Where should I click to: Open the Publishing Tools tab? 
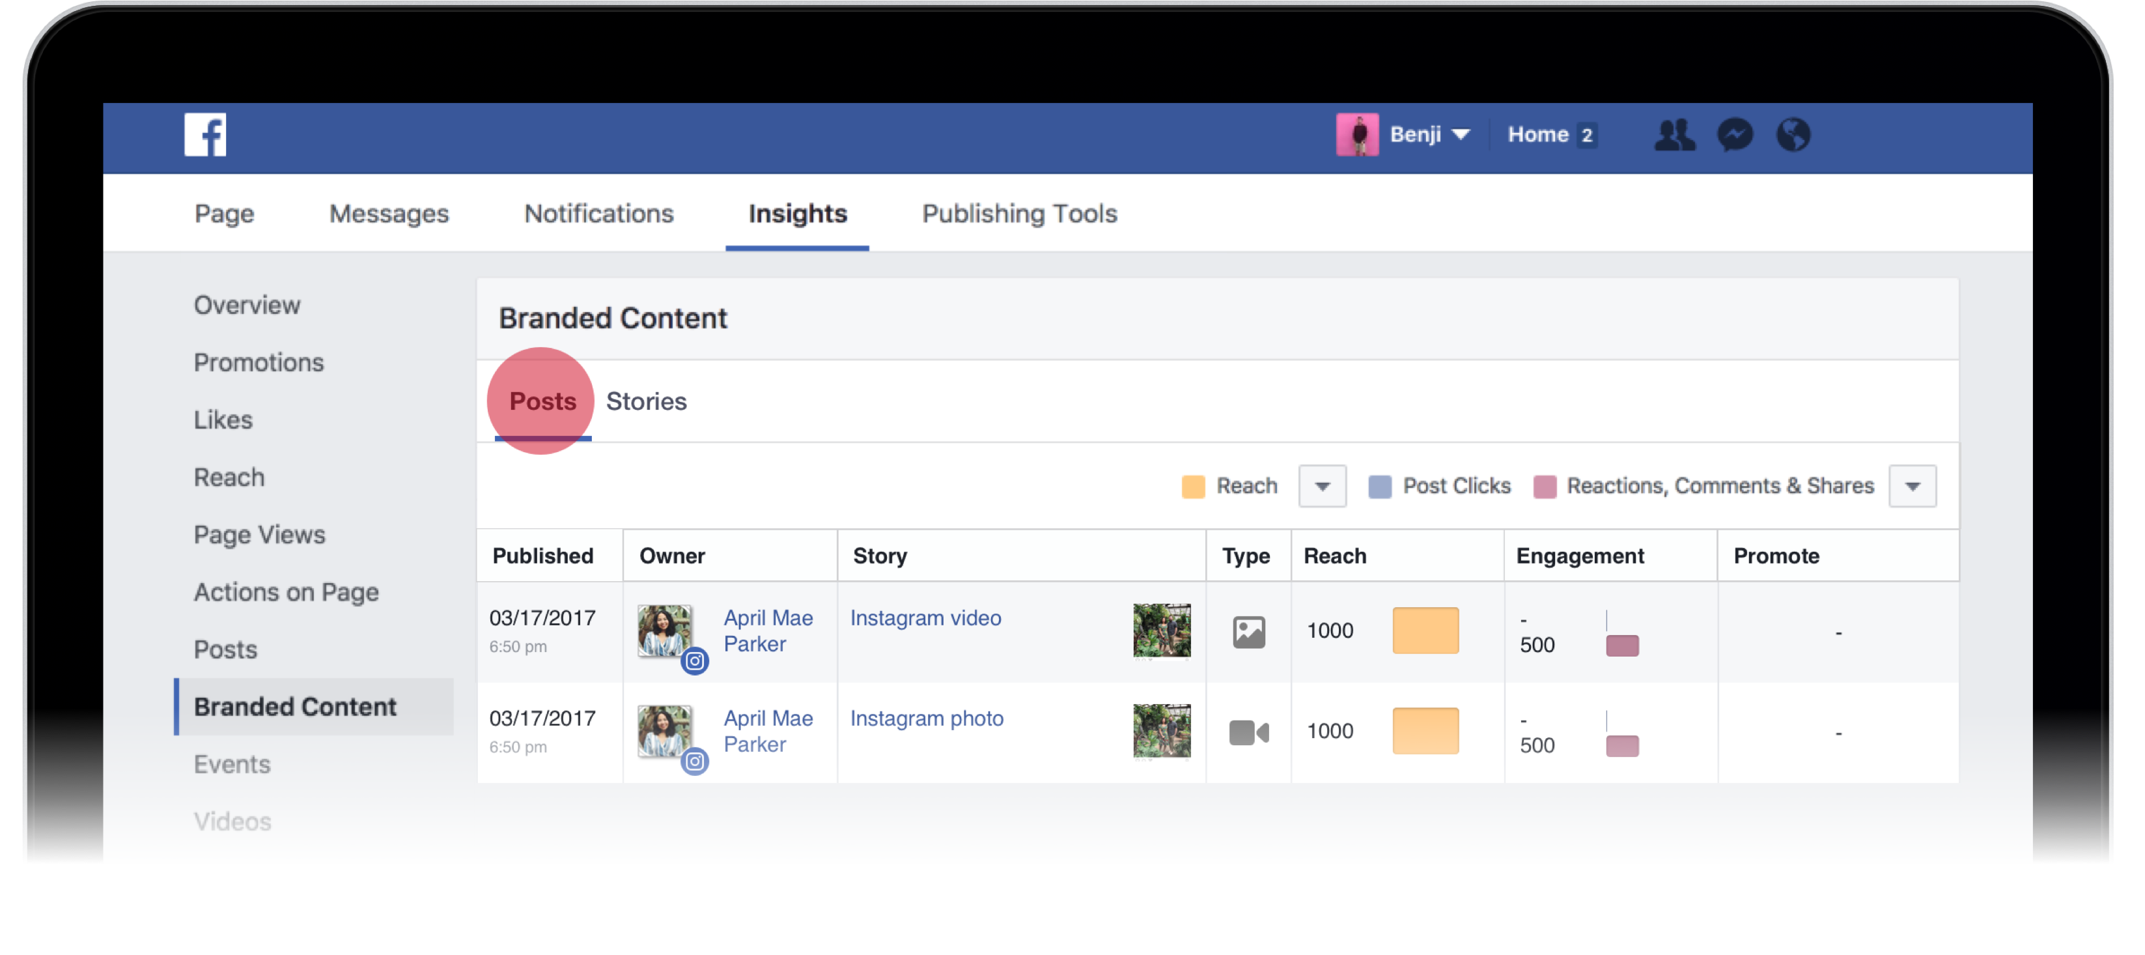tap(1019, 213)
